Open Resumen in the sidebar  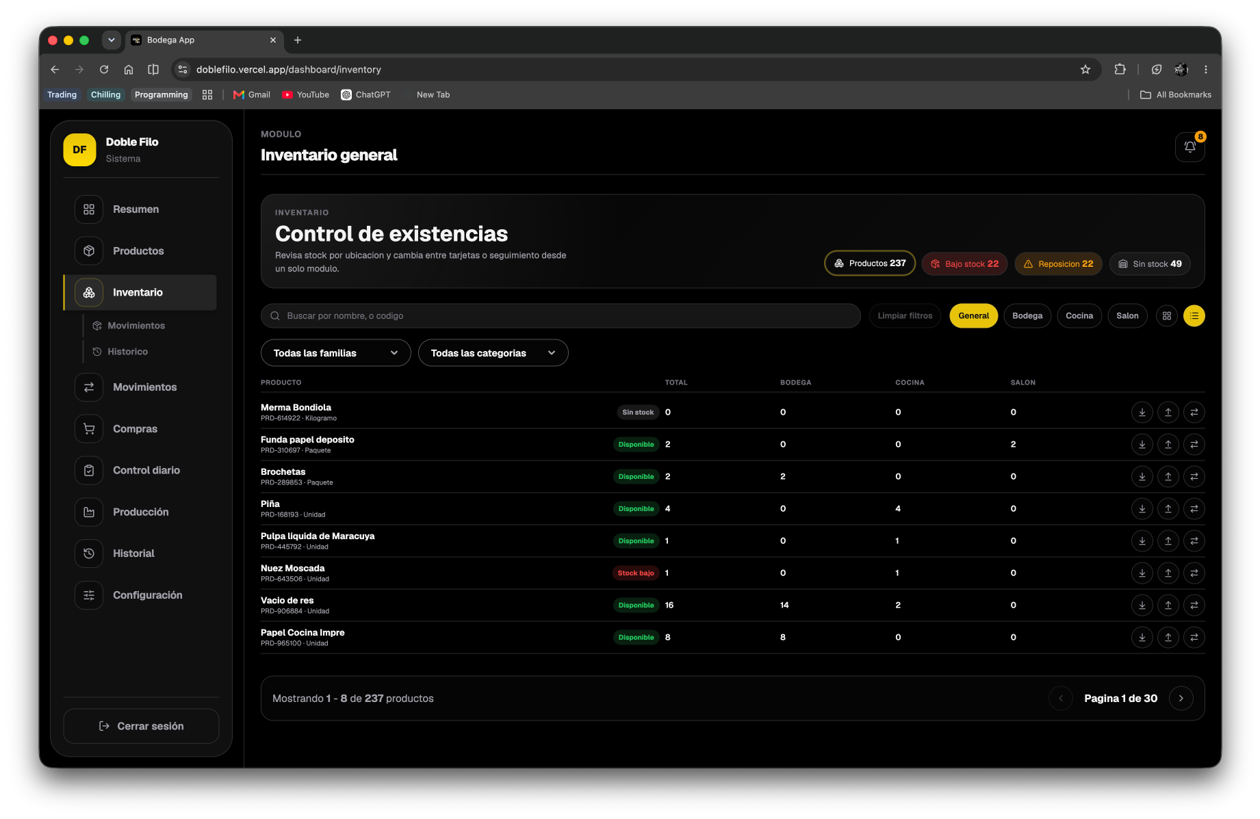click(x=141, y=209)
